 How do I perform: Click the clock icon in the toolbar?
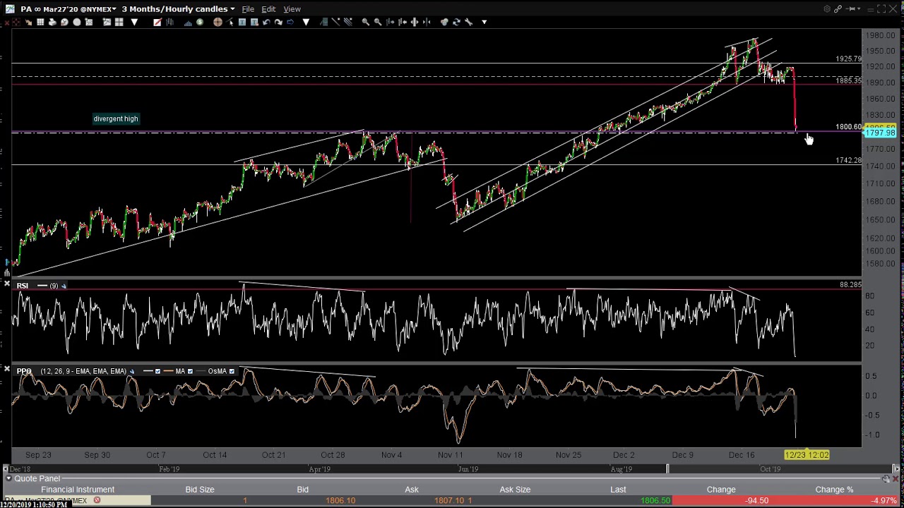pos(64,22)
